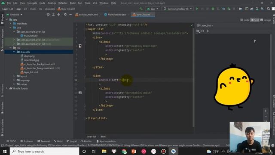Run the app with green play icon

(197, 9)
